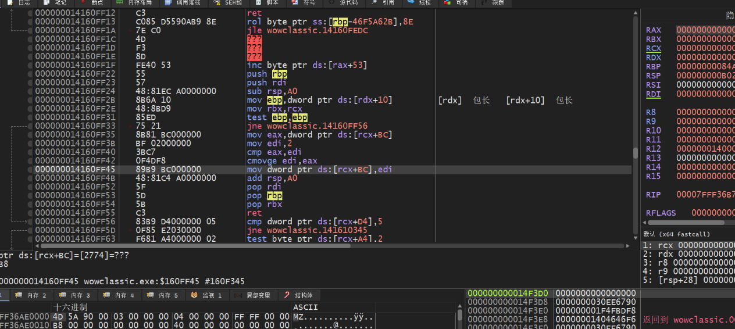Image resolution: width=735 pixels, height=329 pixels.
Task: Switch to the 局部变量 tab
Action: pos(254,295)
